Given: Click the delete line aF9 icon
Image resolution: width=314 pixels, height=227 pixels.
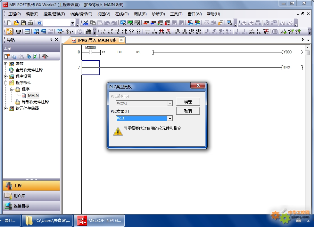Looking at the screenshot, I should click(266, 31).
